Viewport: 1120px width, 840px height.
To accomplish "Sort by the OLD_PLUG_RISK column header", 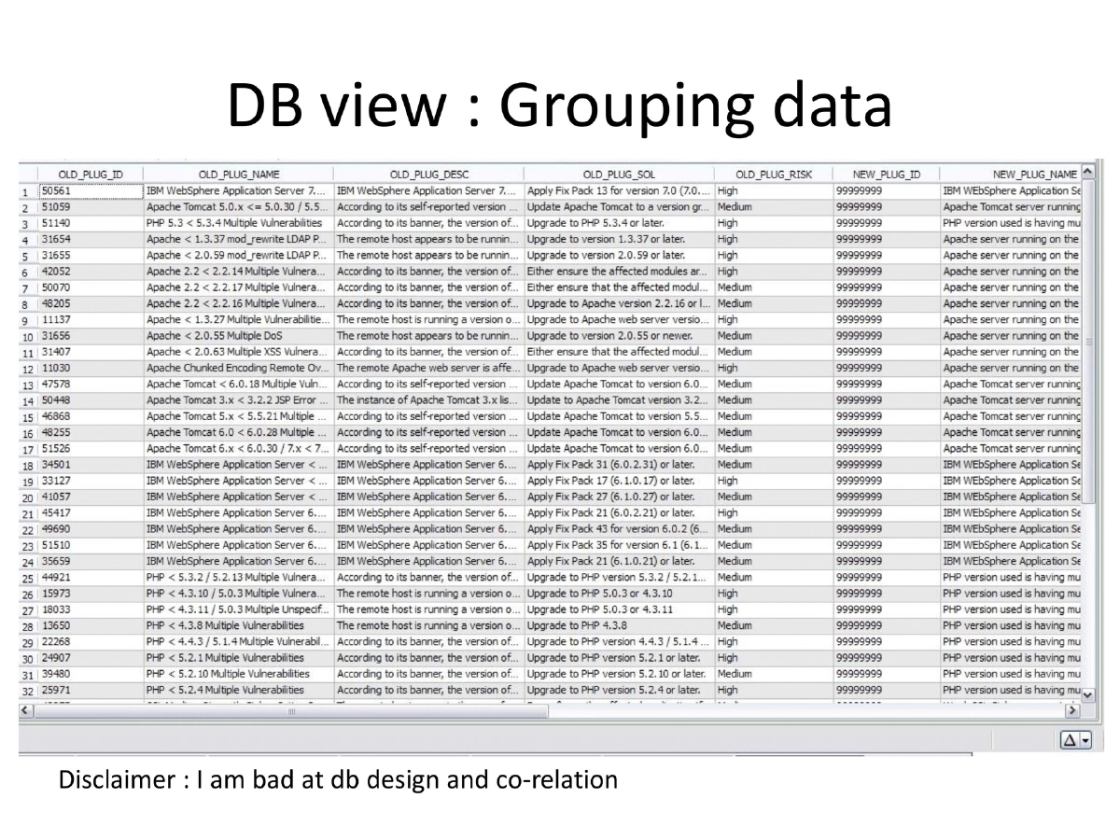I will click(x=776, y=174).
